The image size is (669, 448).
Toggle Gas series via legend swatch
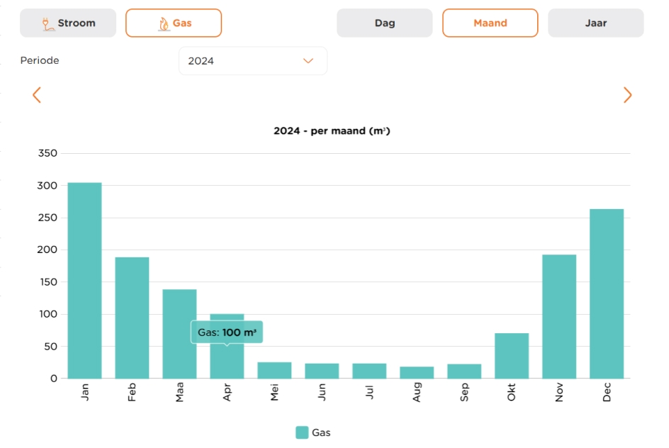click(302, 432)
